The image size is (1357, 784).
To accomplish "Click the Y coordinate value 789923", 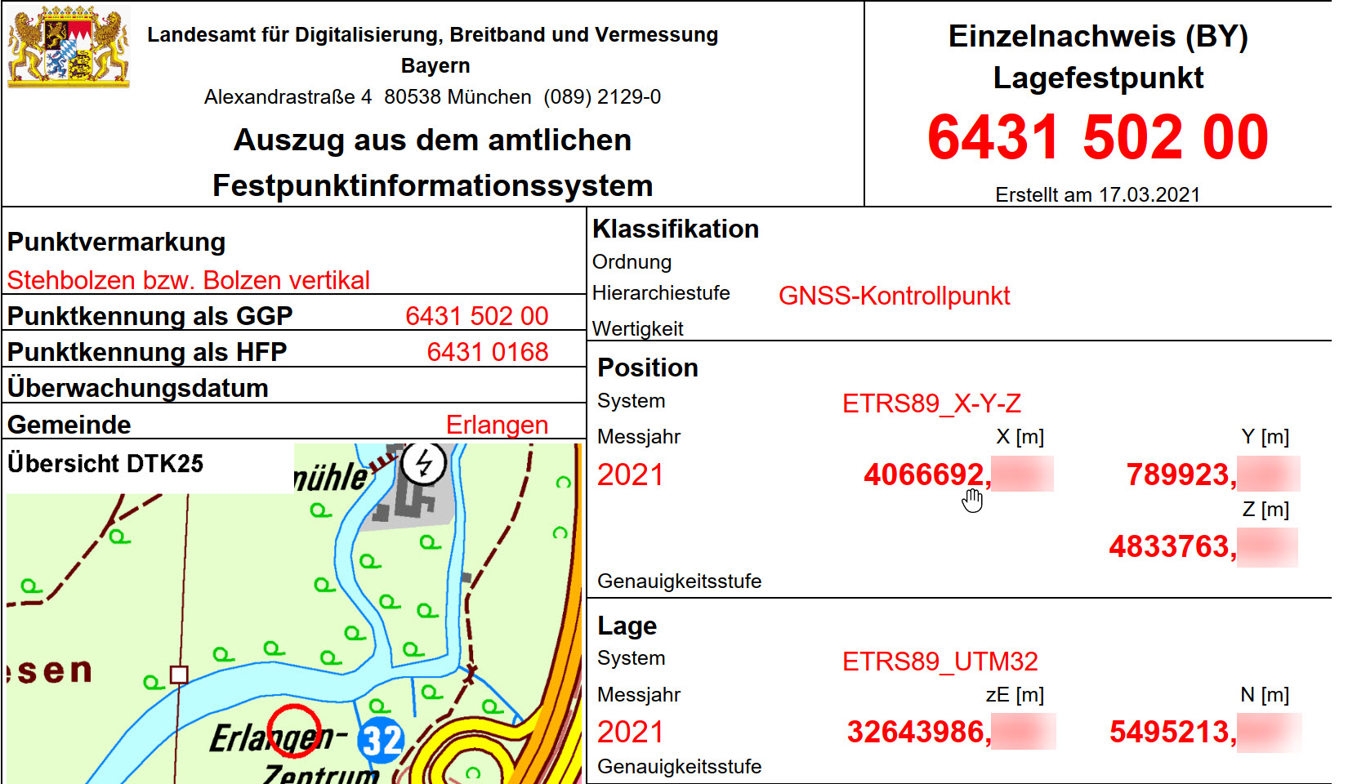I will click(1180, 474).
